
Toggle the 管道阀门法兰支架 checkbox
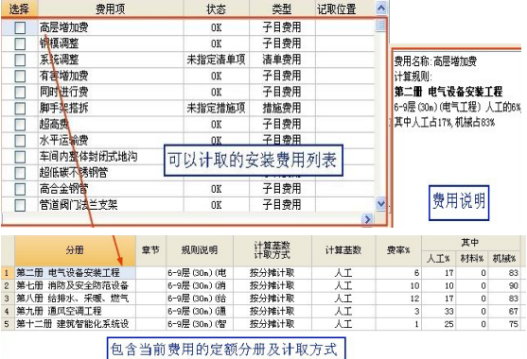(20, 205)
